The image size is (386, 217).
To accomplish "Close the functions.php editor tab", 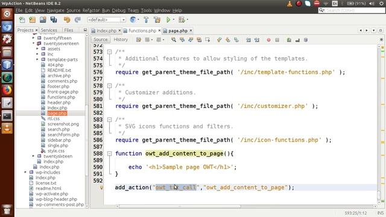I will click(159, 31).
